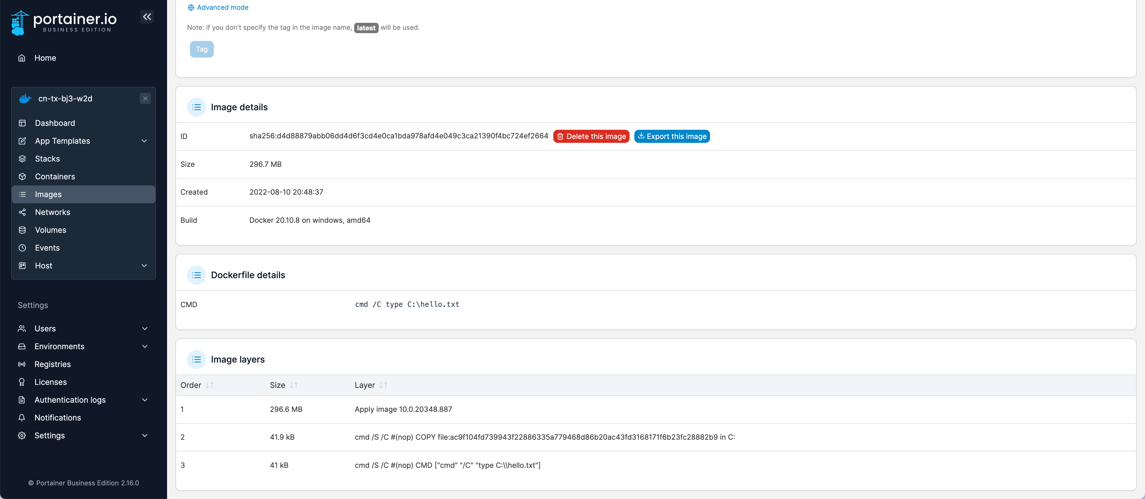This screenshot has height=499, width=1145.
Task: Click the latest tag badge
Action: (x=366, y=28)
